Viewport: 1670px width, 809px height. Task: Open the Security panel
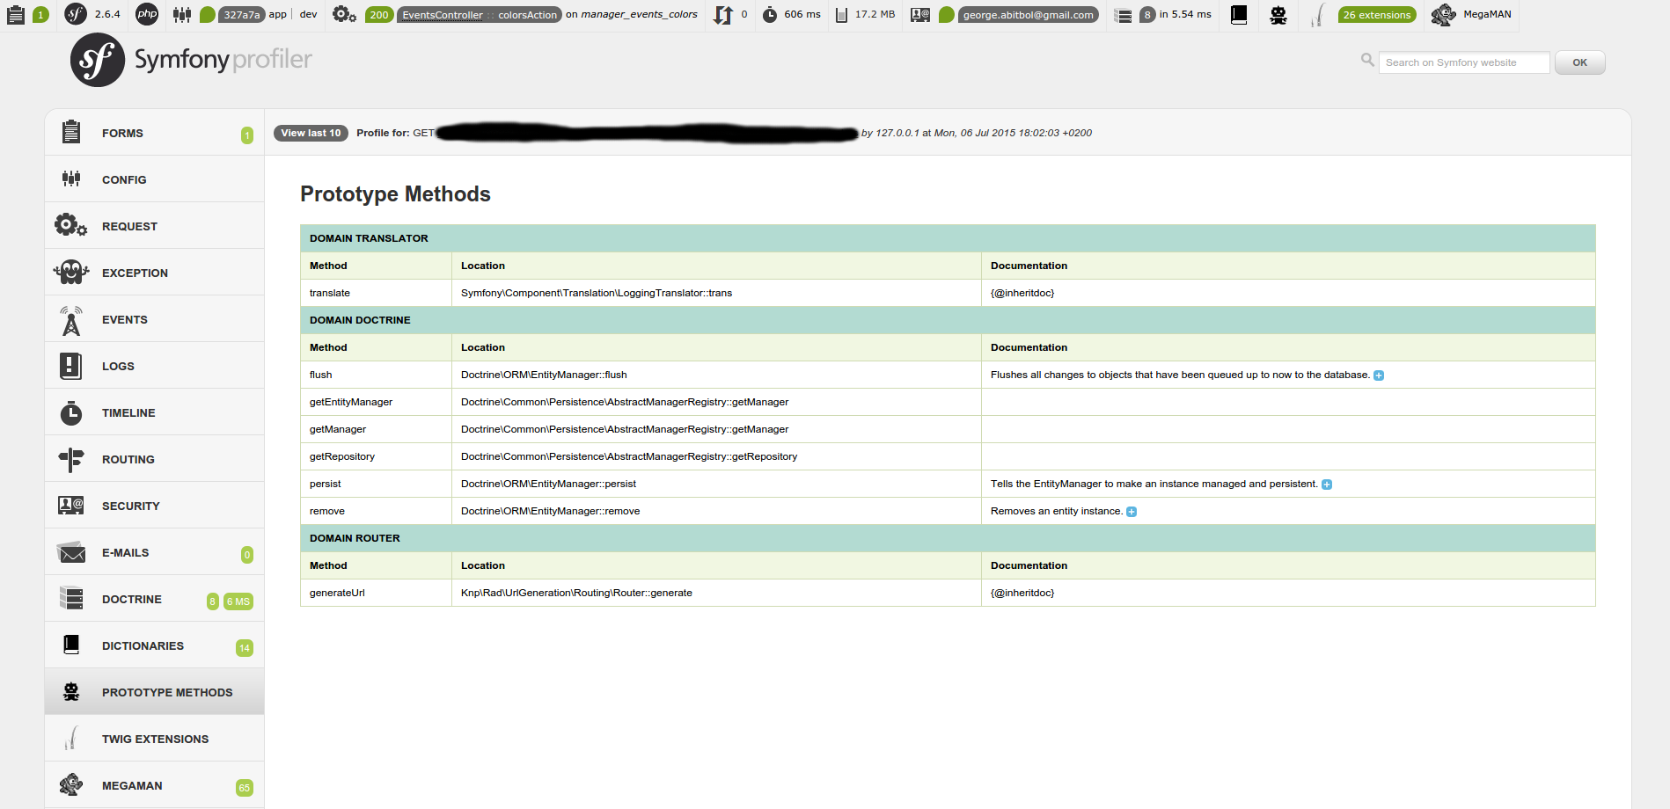pyautogui.click(x=155, y=506)
